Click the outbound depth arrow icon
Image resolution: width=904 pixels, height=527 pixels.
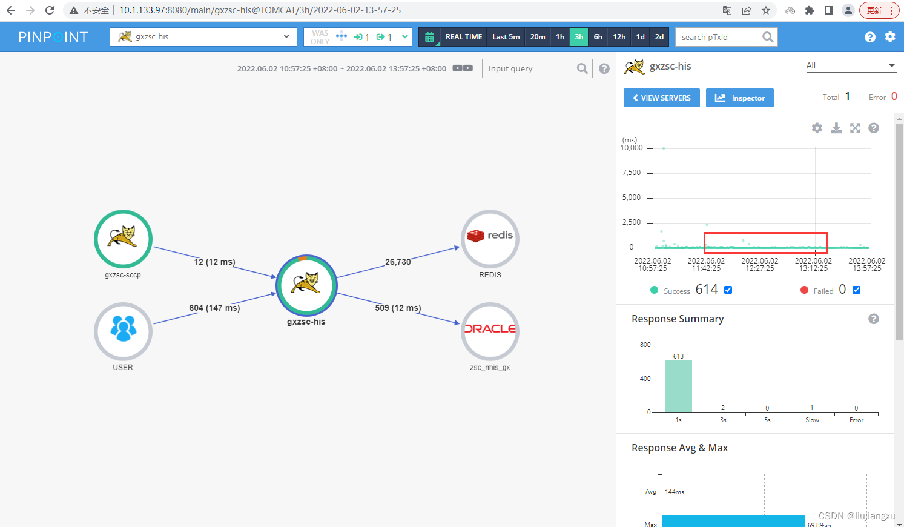381,37
